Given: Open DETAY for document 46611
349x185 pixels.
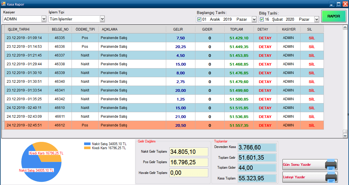Looking at the screenshot, I should tap(265, 117).
